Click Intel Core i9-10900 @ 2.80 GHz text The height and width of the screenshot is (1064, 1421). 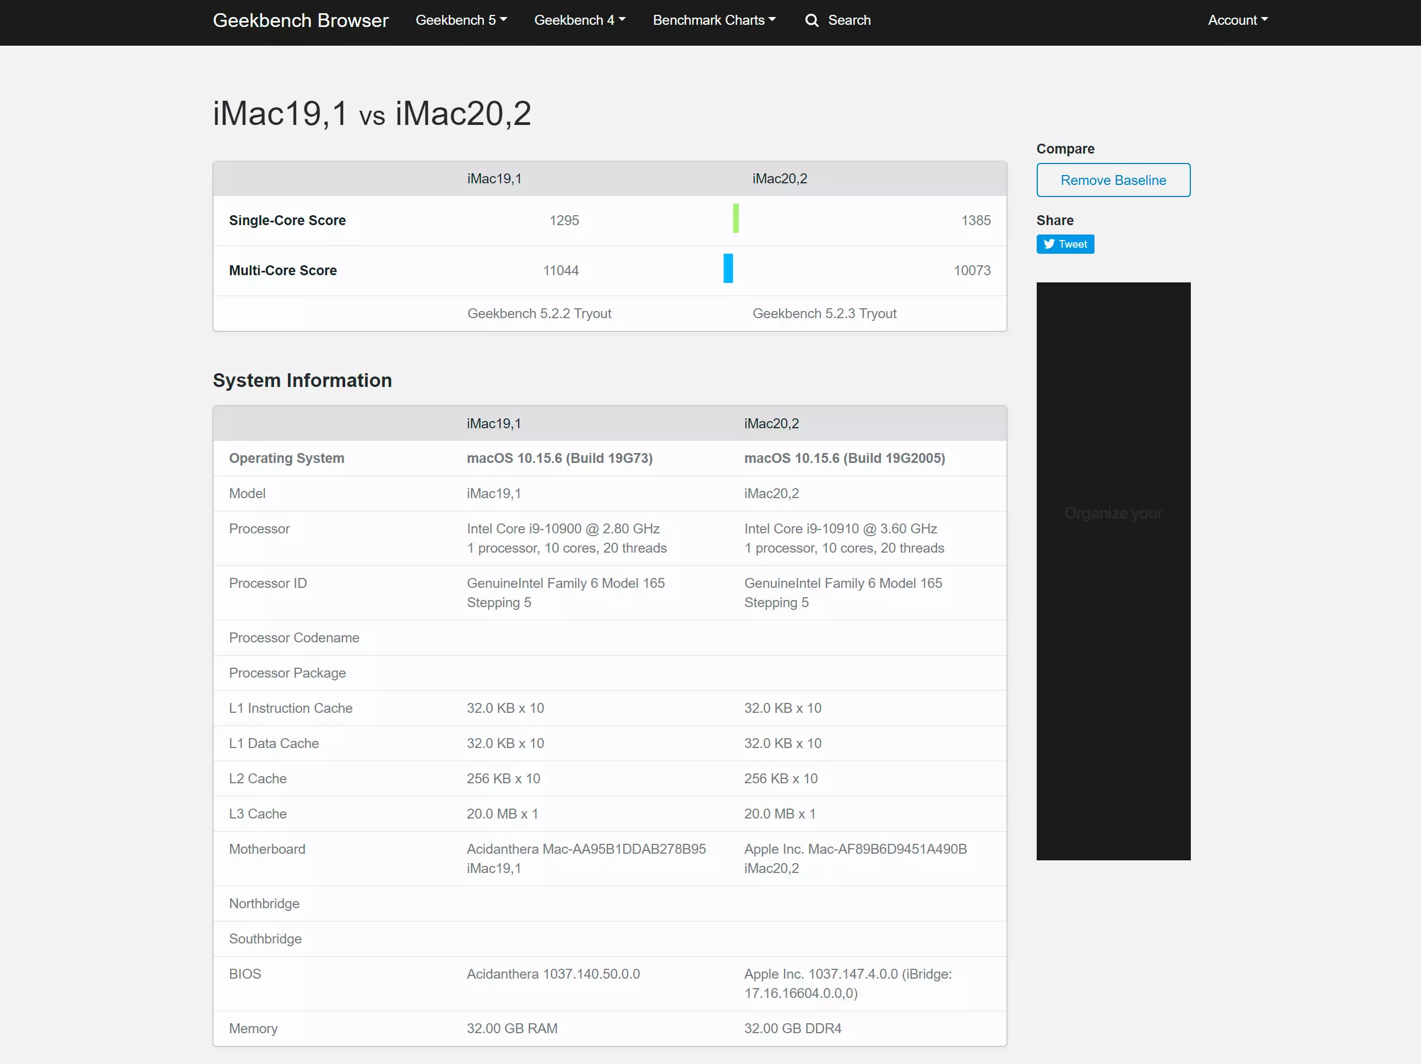(563, 528)
